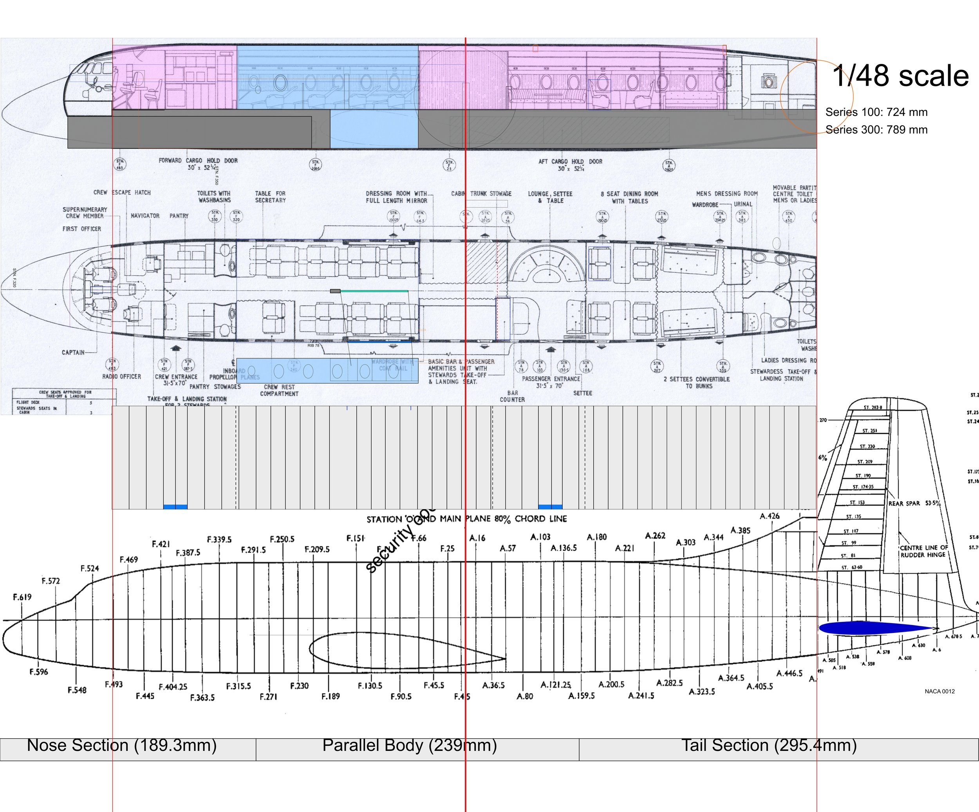
Task: Click light blue rectangle in lower cargo hold
Action: [374, 129]
